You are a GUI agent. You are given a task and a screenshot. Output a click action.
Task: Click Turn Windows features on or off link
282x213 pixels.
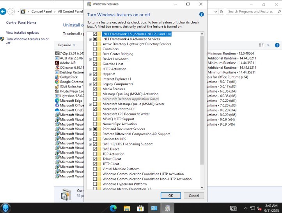coord(27,41)
